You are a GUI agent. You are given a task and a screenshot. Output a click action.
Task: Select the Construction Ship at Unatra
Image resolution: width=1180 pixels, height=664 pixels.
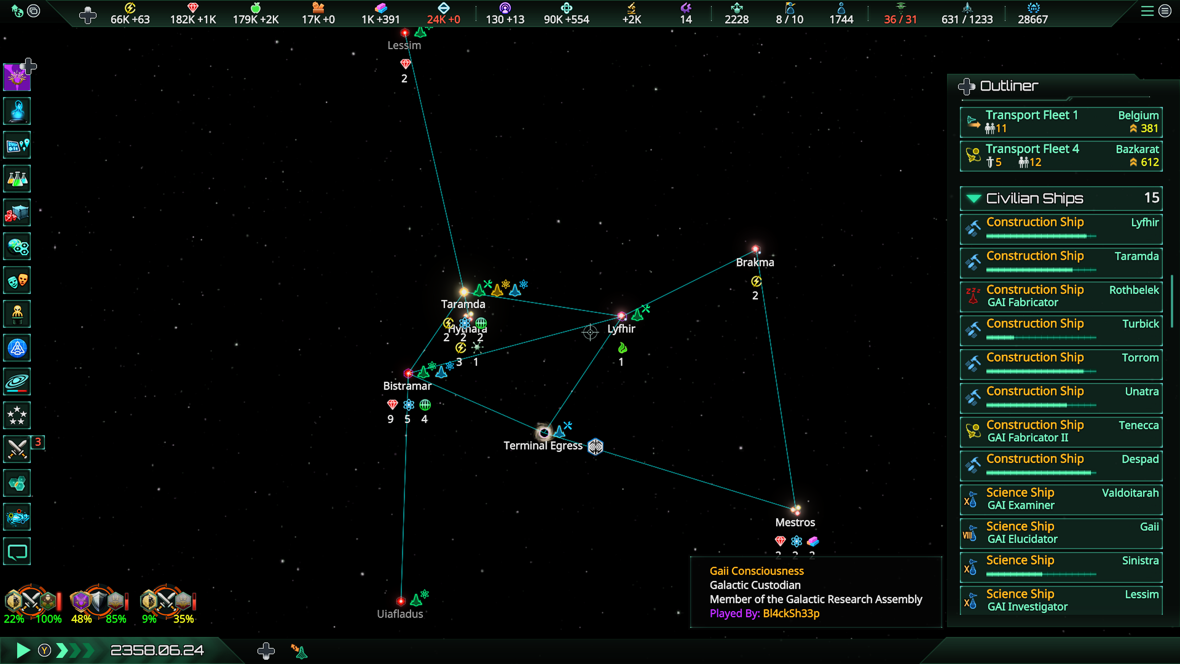1061,398
